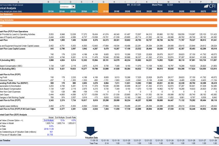The height and width of the screenshot is (146, 219).
Task: Click the 2013A year column label
Action: click(x=51, y=11)
